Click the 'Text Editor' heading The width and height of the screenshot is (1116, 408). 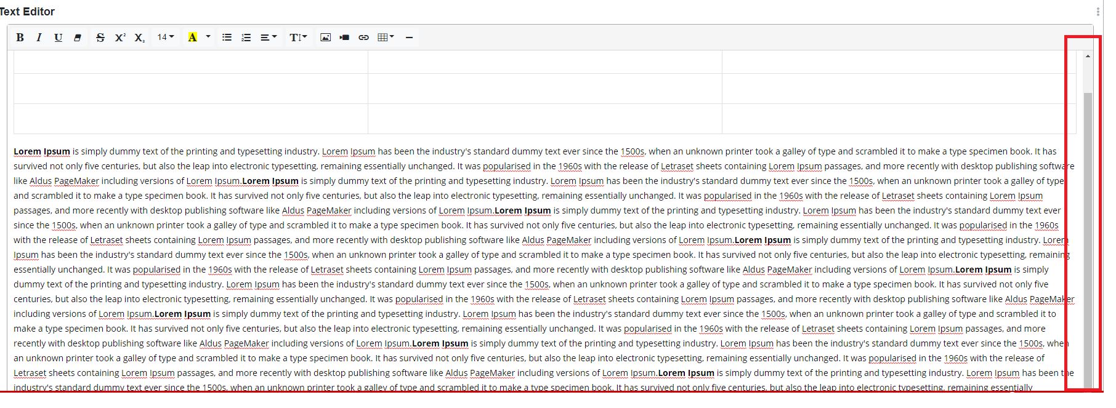point(27,12)
